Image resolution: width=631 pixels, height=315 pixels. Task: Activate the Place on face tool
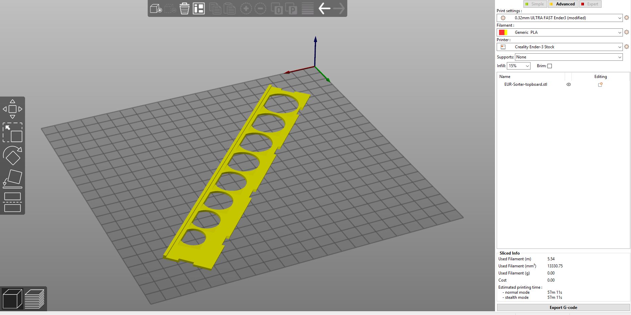tap(13, 178)
